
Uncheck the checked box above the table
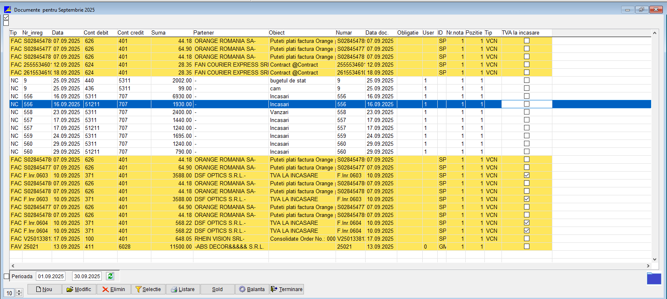click(x=6, y=17)
